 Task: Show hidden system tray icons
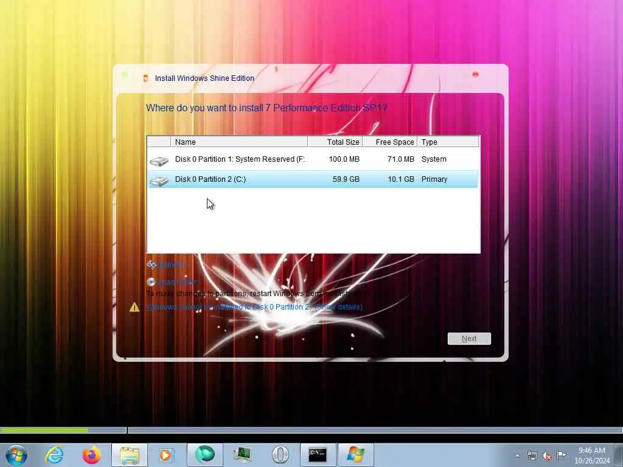pos(517,455)
